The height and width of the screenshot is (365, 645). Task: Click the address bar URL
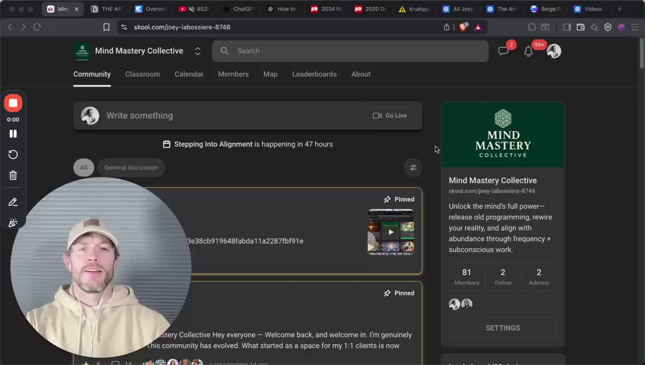182,27
